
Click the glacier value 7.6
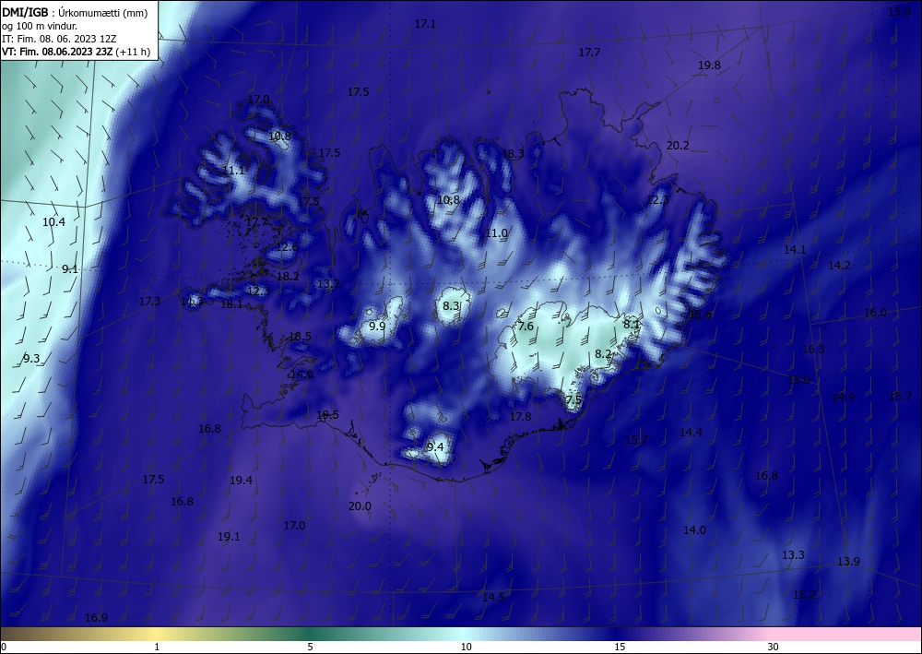(526, 327)
